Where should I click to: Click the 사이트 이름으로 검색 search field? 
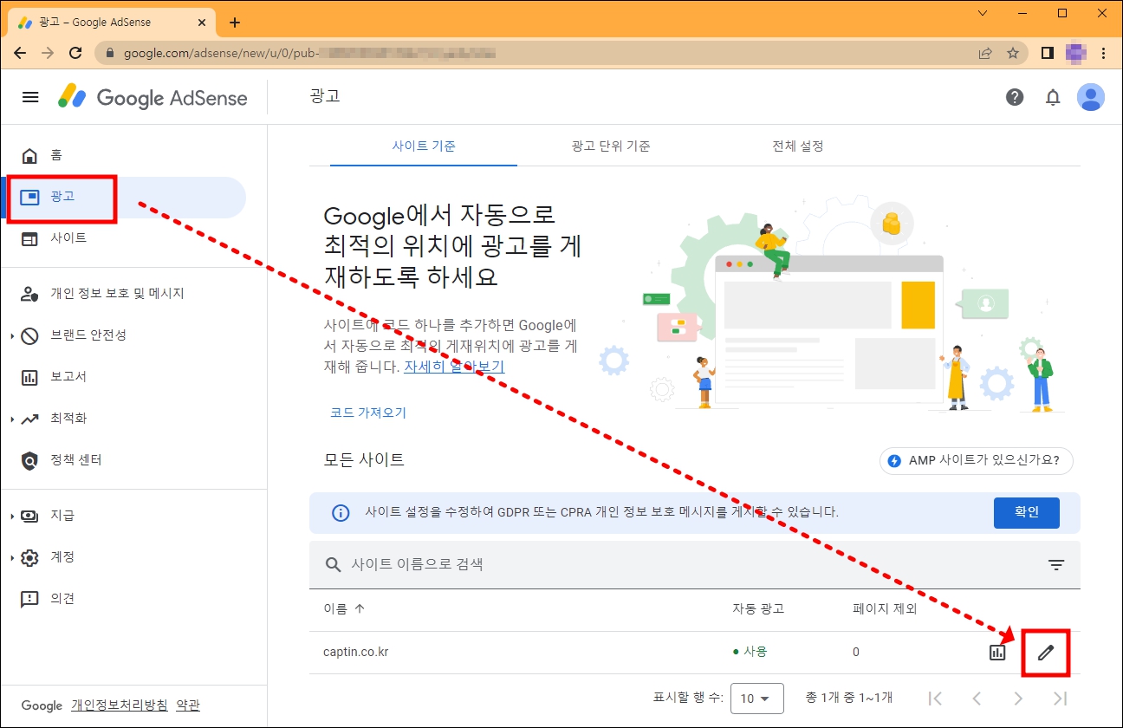pyautogui.click(x=695, y=565)
